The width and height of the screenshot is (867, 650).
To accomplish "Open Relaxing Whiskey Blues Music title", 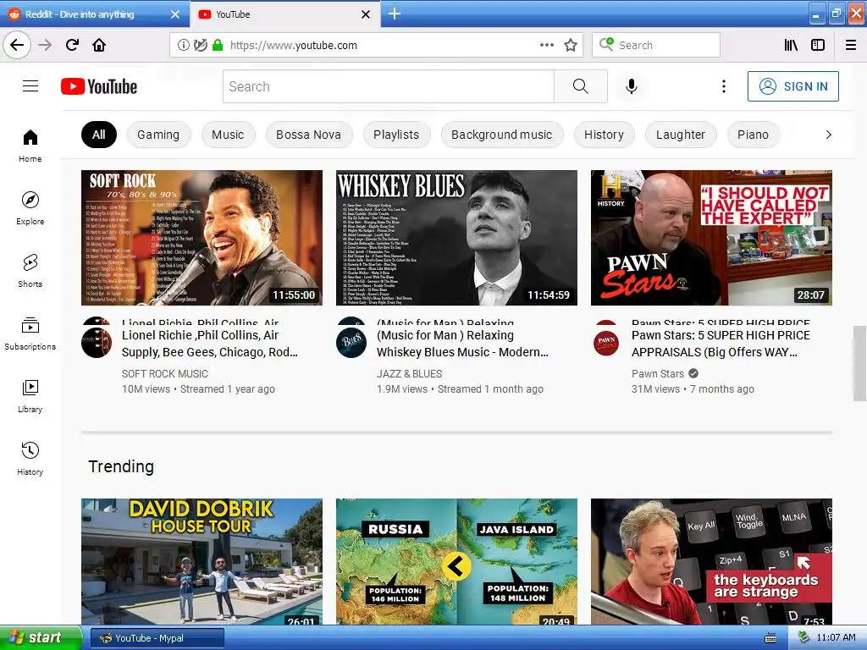I will 462,344.
